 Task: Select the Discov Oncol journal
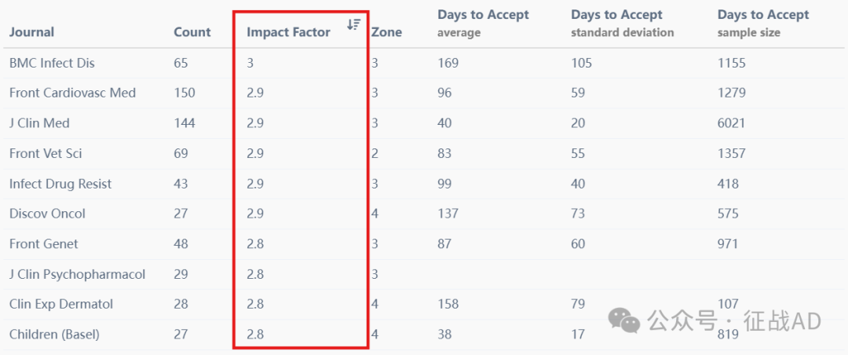pyautogui.click(x=47, y=213)
